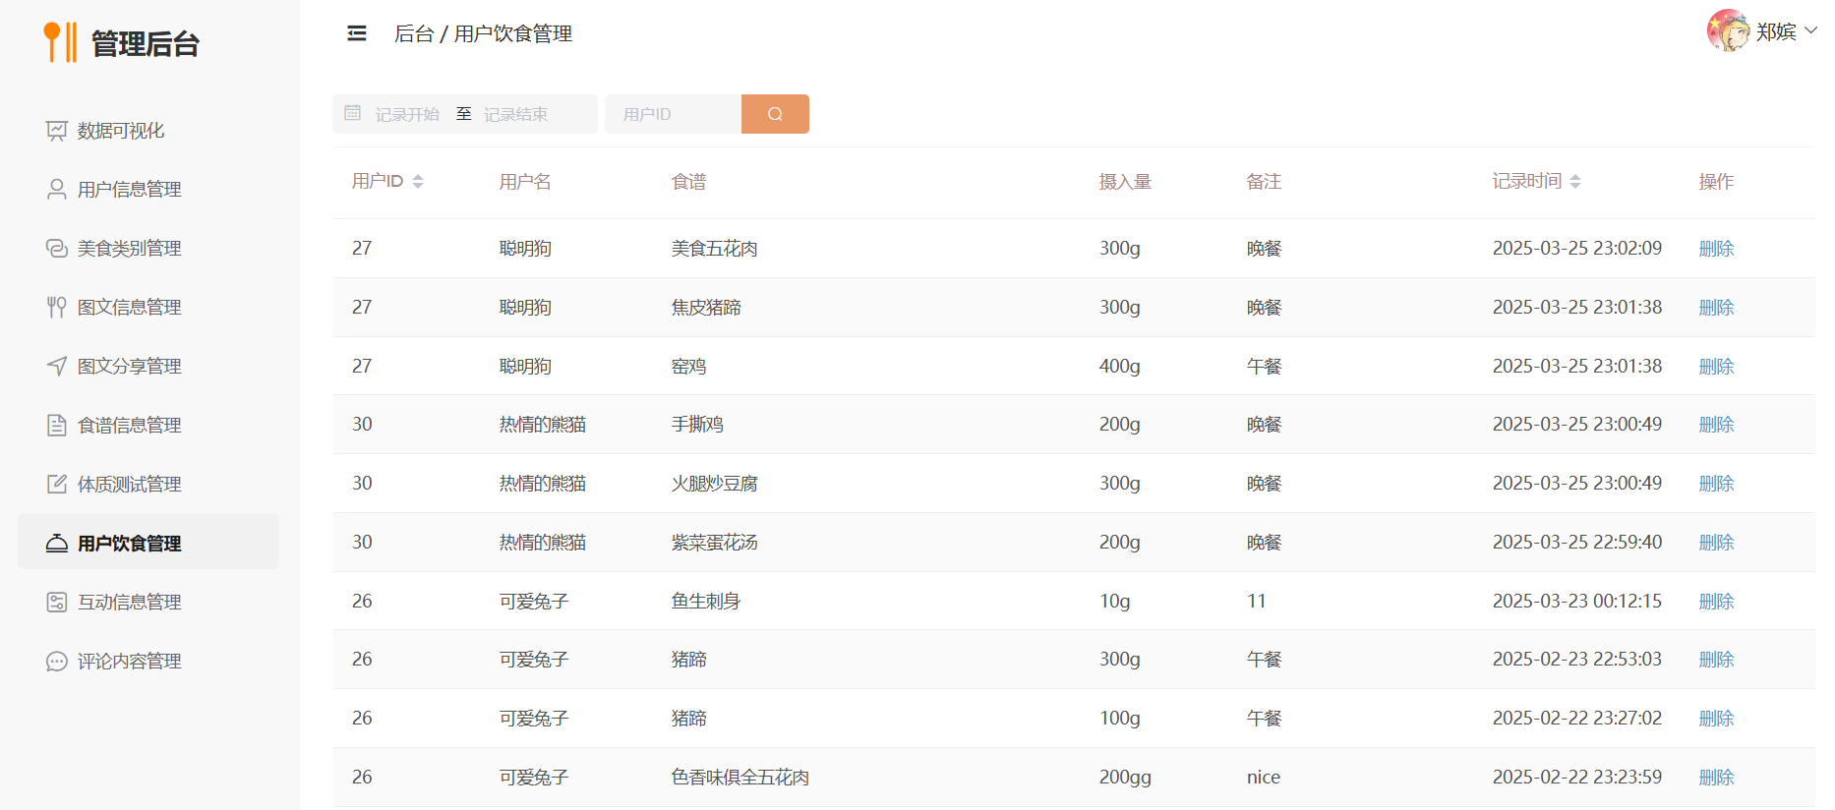Viewport: 1835px width, 810px height.
Task: Sort table by 记录时间 column arrows
Action: click(1575, 182)
